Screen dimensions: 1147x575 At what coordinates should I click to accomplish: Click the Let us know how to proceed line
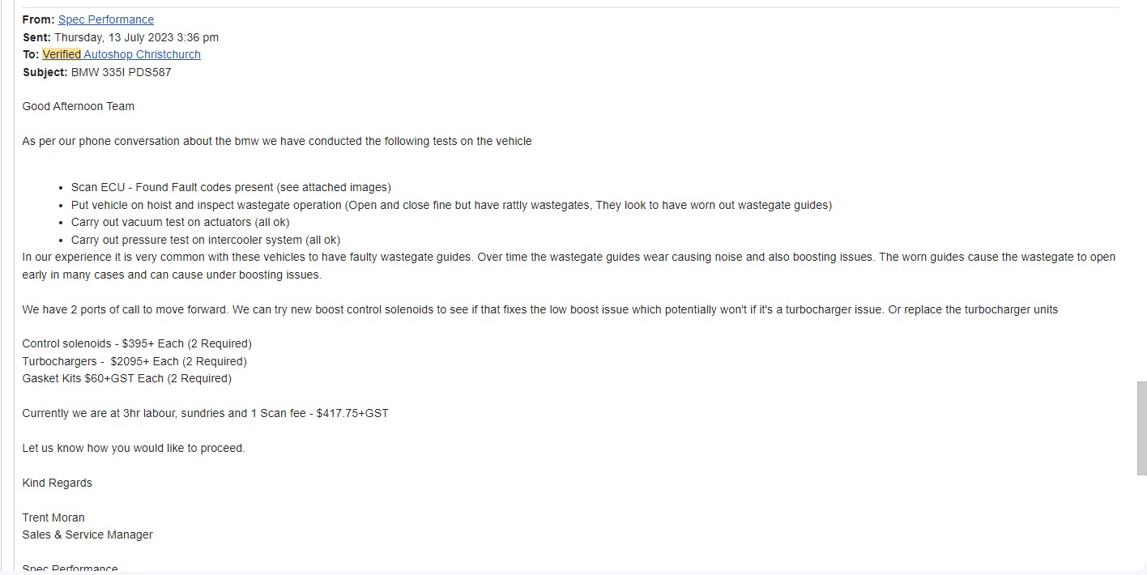[134, 448]
